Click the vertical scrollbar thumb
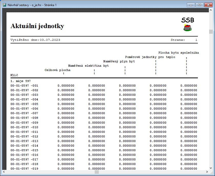The height and width of the screenshot is (176, 215). [211, 32]
